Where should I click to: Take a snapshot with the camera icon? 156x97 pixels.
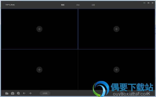pyautogui.click(x=12, y=93)
